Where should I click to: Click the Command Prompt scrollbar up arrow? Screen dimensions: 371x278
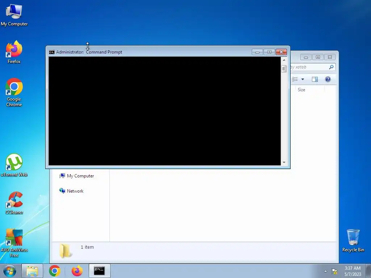click(x=284, y=60)
